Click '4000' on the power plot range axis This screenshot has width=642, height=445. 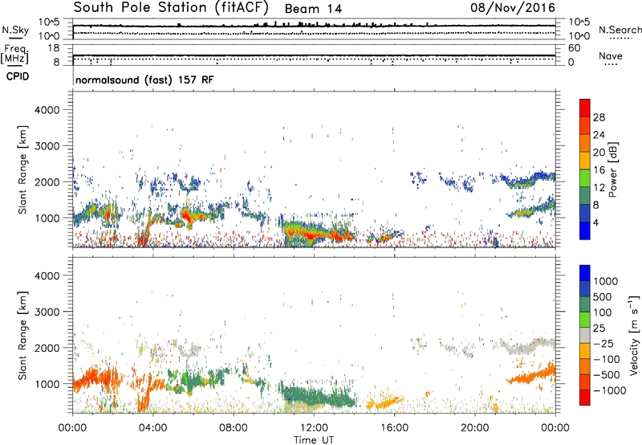point(47,110)
